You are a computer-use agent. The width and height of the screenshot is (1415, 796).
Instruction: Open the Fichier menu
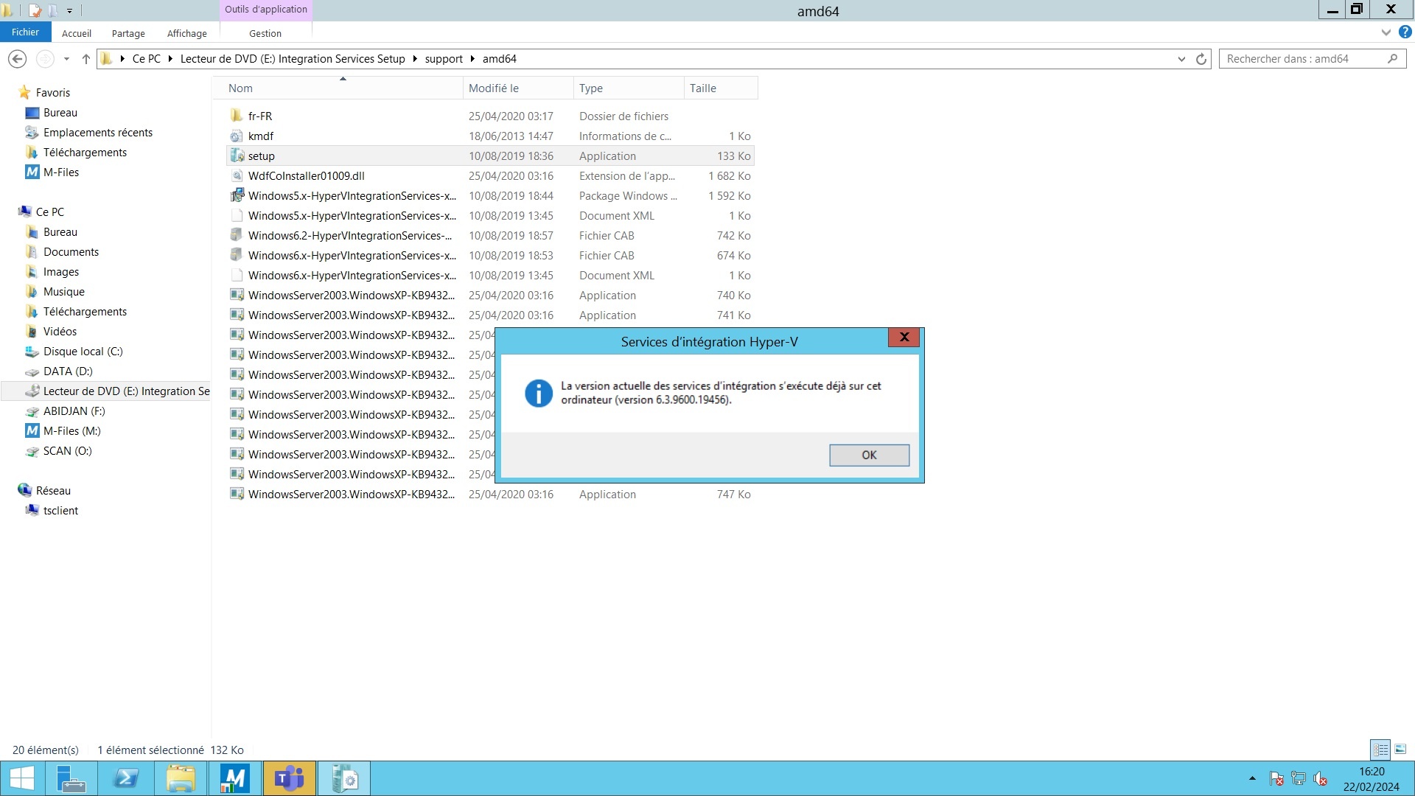click(x=25, y=32)
